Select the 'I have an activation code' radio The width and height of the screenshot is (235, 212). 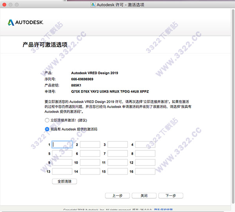point(47,129)
